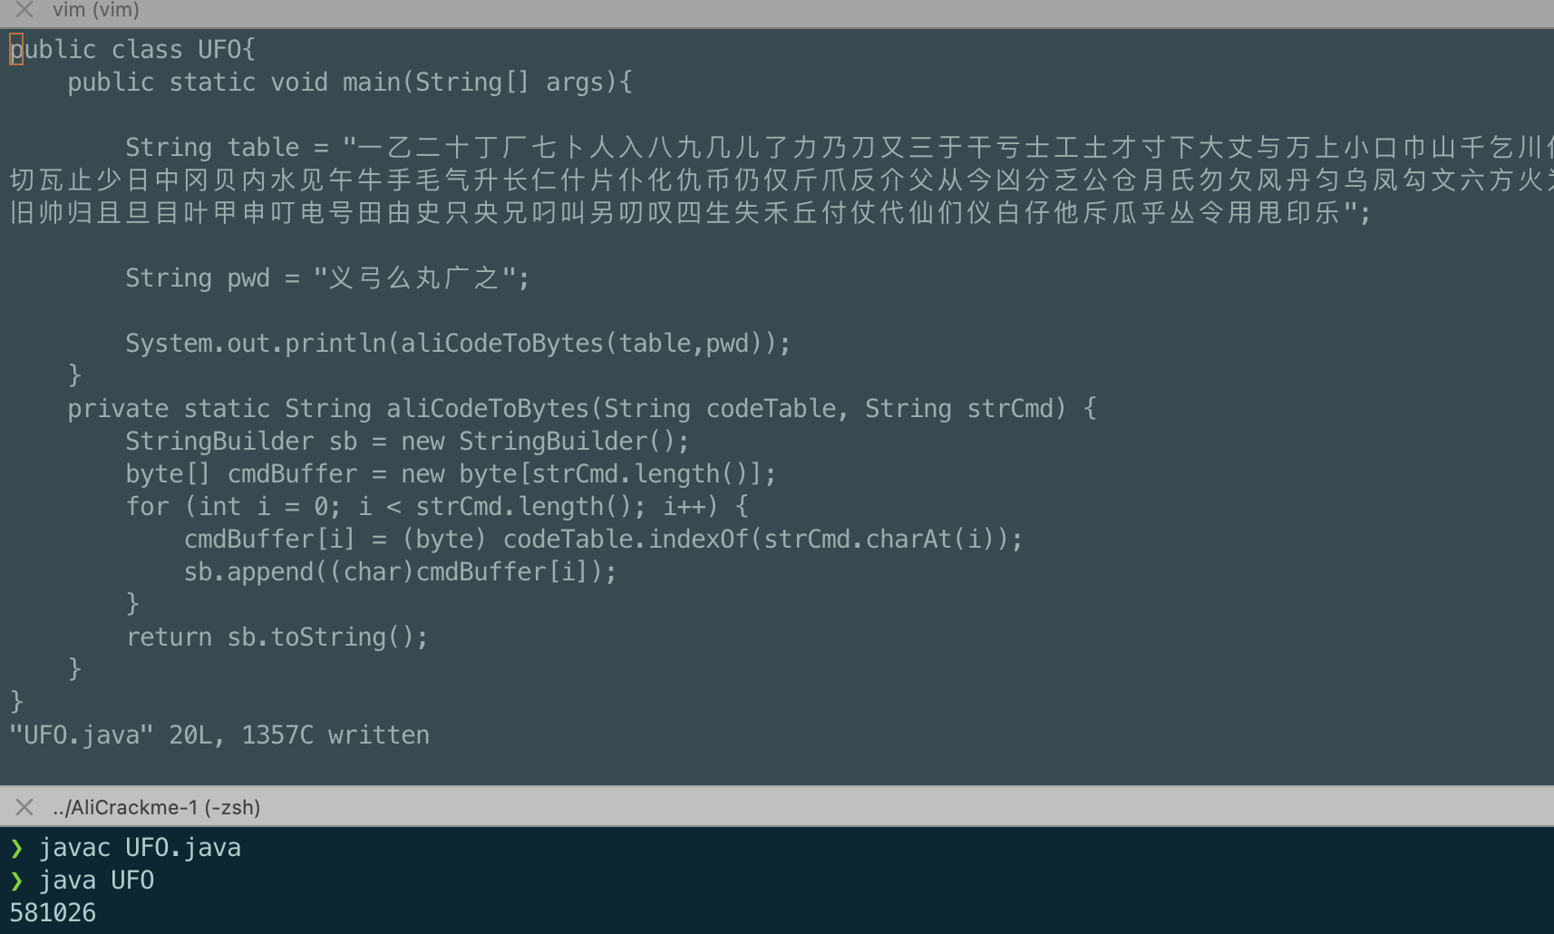Click the "private" keyword of the aliCodeToBytes declaration
The image size is (1554, 934).
coord(118,409)
